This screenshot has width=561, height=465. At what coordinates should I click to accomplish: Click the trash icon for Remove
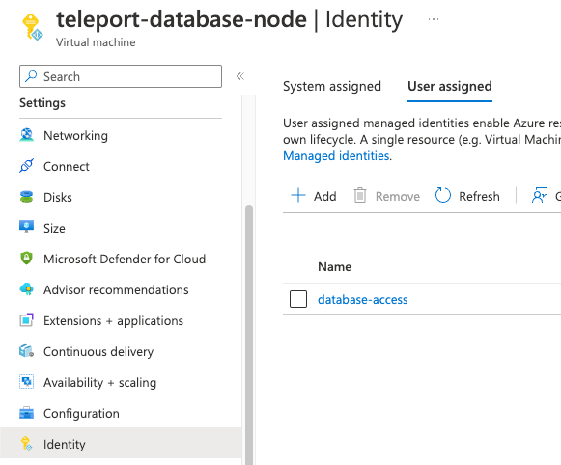(360, 196)
